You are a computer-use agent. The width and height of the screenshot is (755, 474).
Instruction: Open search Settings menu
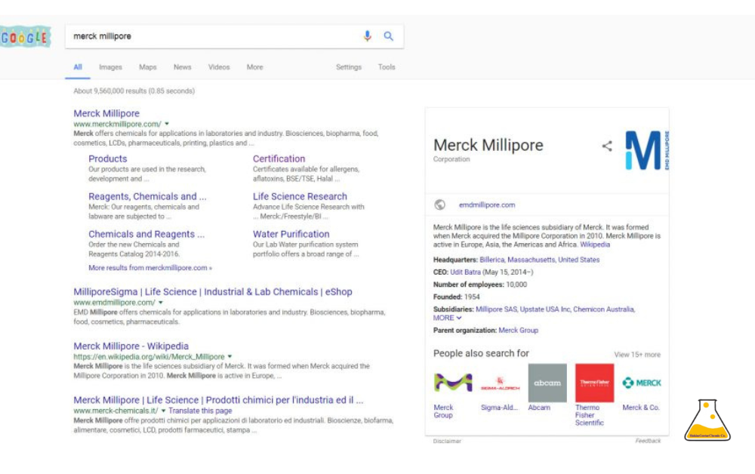point(349,67)
